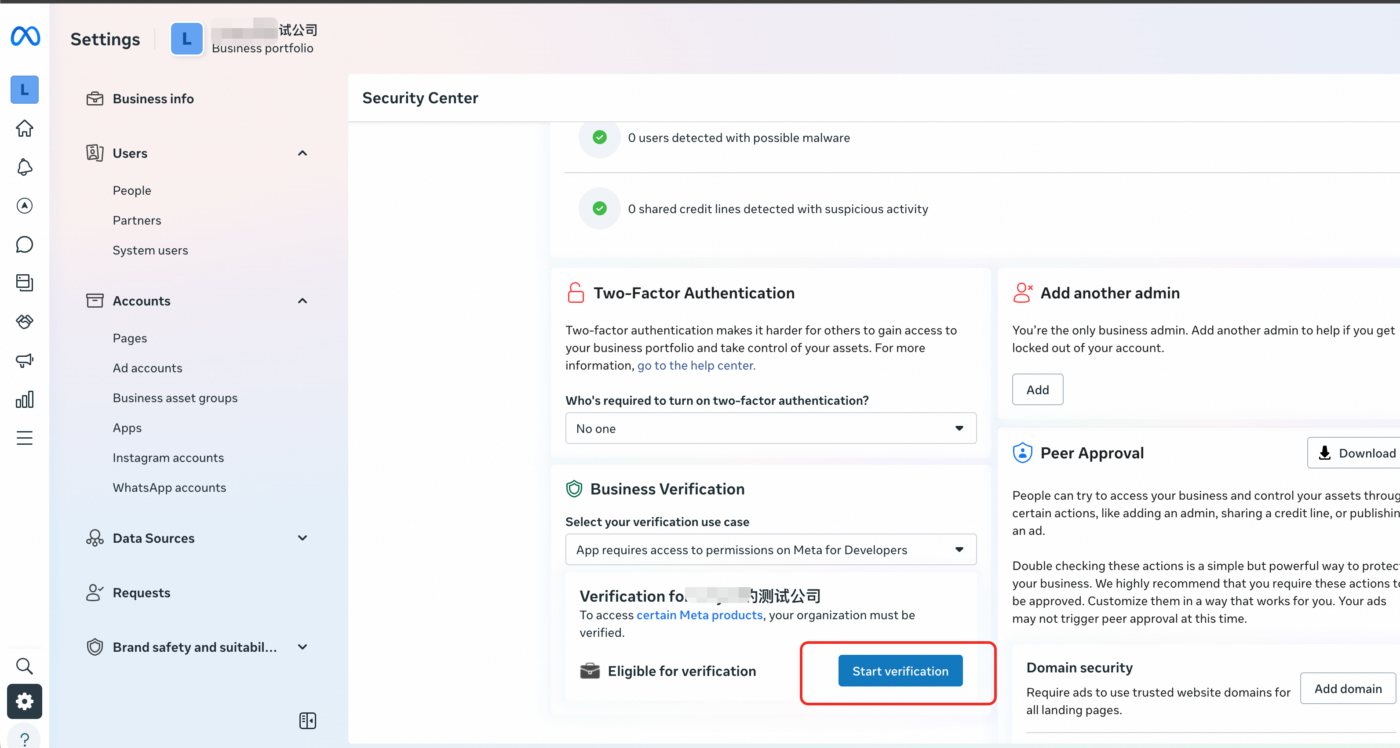Select Ad accounts in sidebar
The height and width of the screenshot is (748, 1400).
pyautogui.click(x=147, y=368)
